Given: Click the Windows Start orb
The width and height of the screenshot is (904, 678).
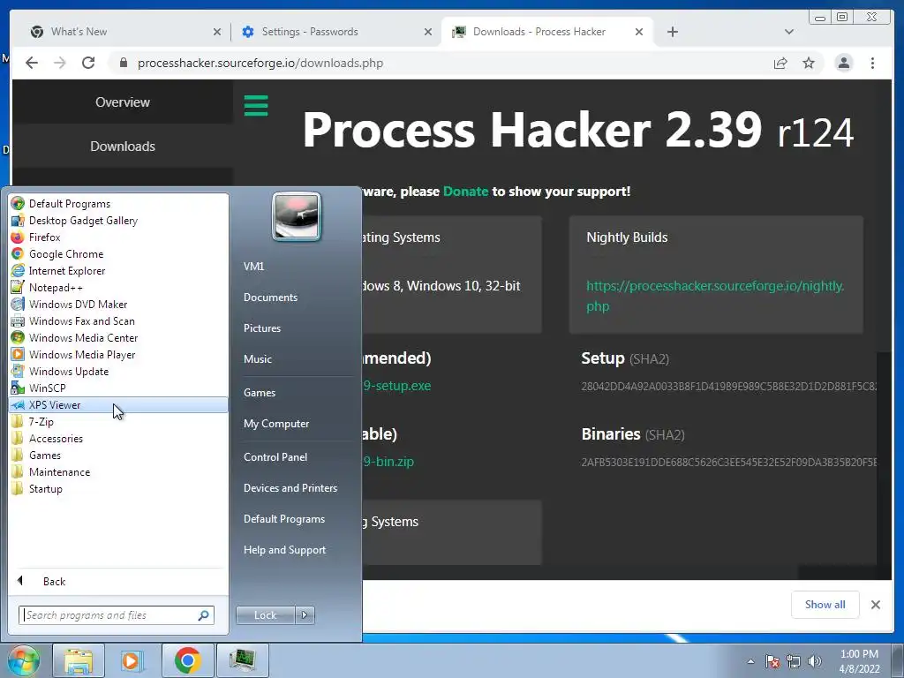Looking at the screenshot, I should pos(24,660).
